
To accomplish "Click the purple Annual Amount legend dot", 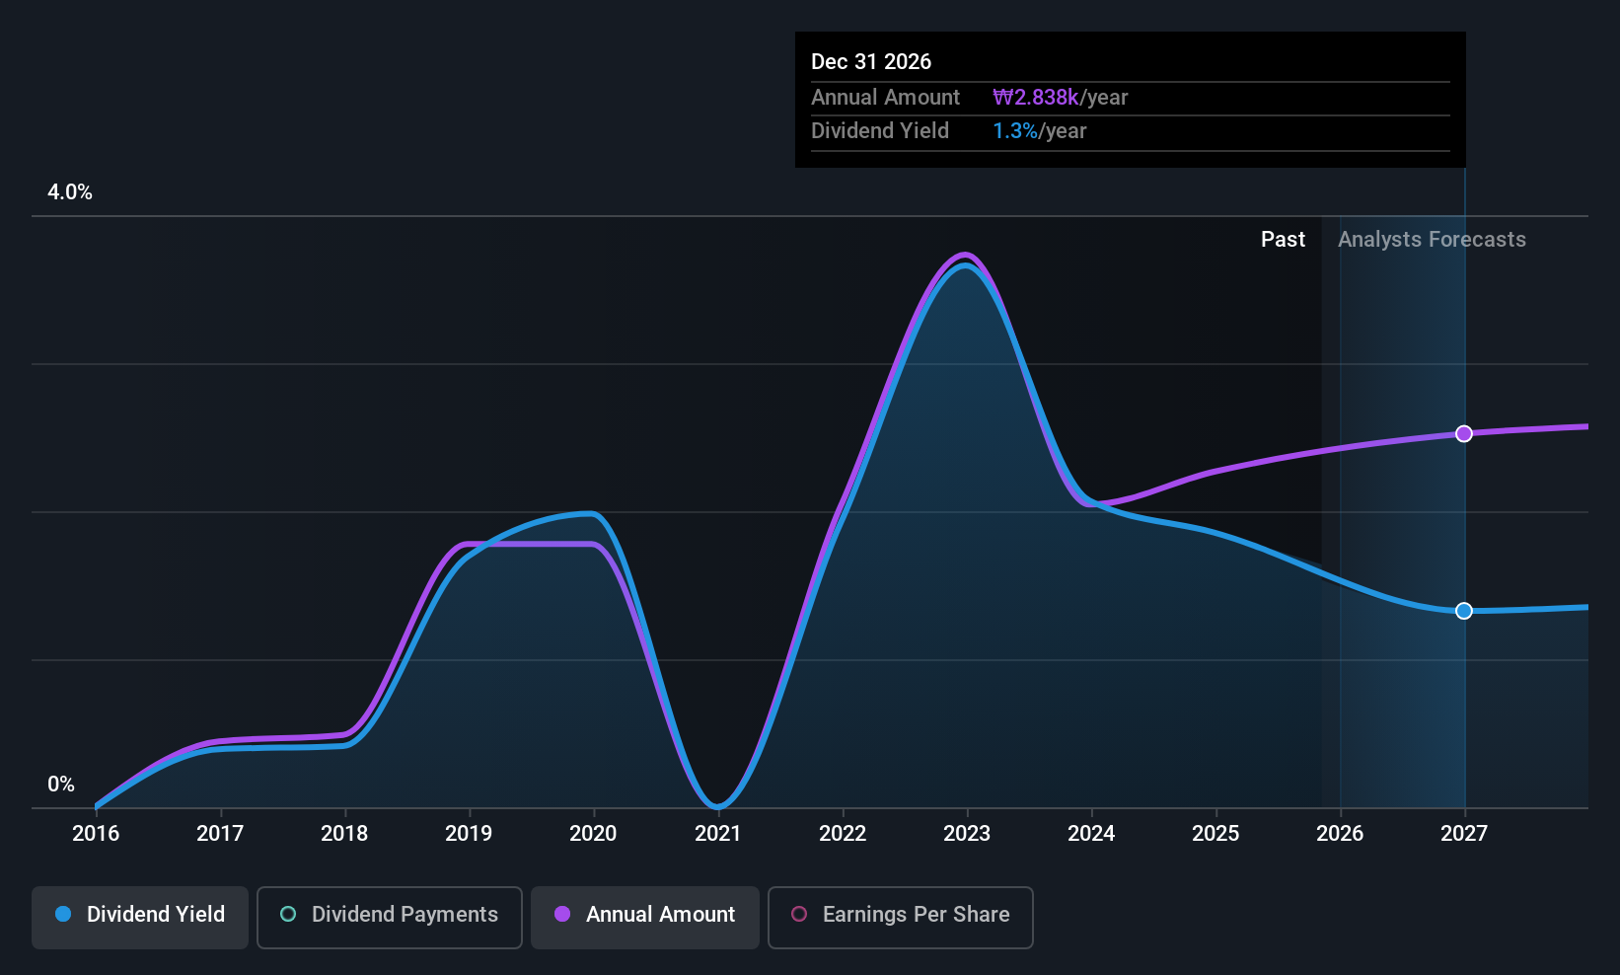I will 562,915.
